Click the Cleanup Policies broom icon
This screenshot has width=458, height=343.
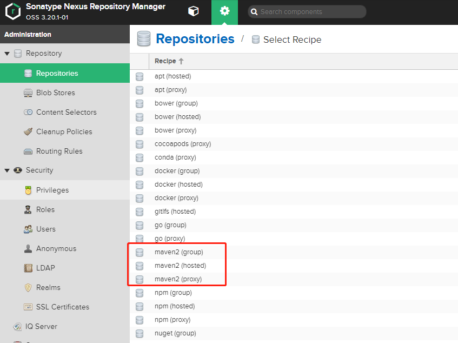(x=28, y=132)
